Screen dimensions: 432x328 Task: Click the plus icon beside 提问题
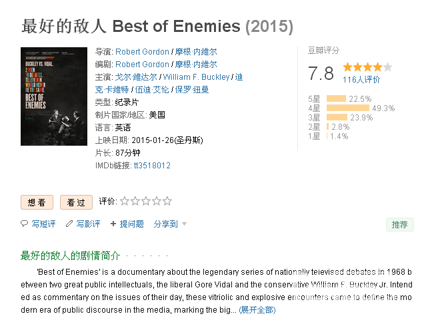(113, 224)
